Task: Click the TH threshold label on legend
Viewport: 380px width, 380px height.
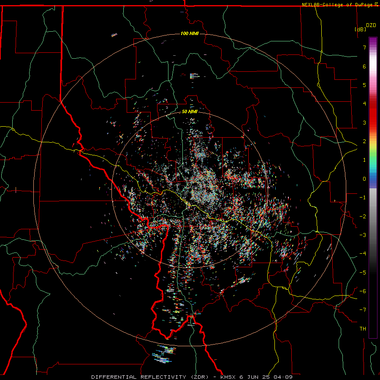Action: tap(363, 329)
